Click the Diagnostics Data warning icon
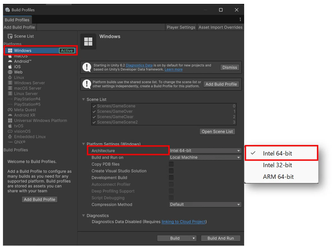 click(x=87, y=67)
